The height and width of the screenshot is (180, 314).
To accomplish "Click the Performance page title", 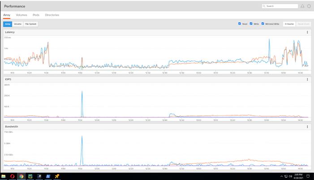I will tap(15, 6).
